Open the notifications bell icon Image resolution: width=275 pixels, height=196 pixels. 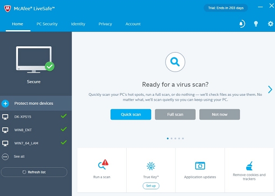242,24
